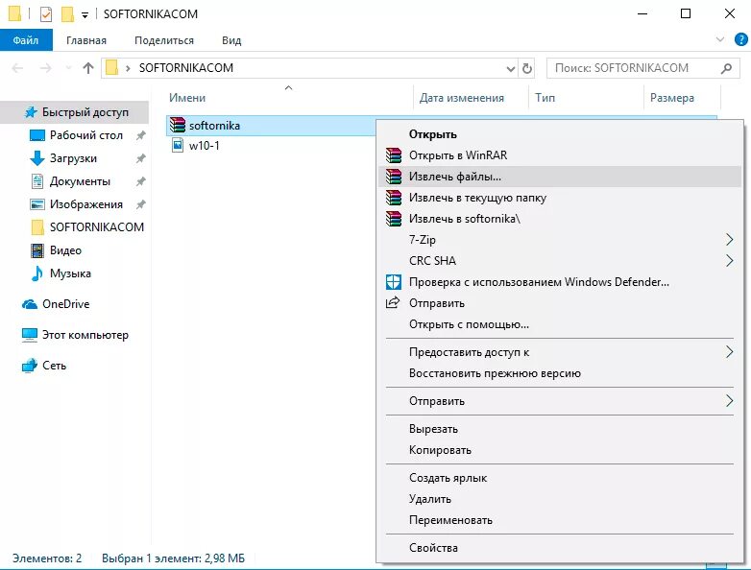The width and height of the screenshot is (751, 570).
Task: Switch to the Вид ribbon tab
Action: (x=231, y=40)
